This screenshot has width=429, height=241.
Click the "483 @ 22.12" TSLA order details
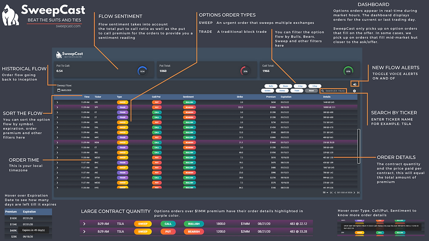click(298, 224)
